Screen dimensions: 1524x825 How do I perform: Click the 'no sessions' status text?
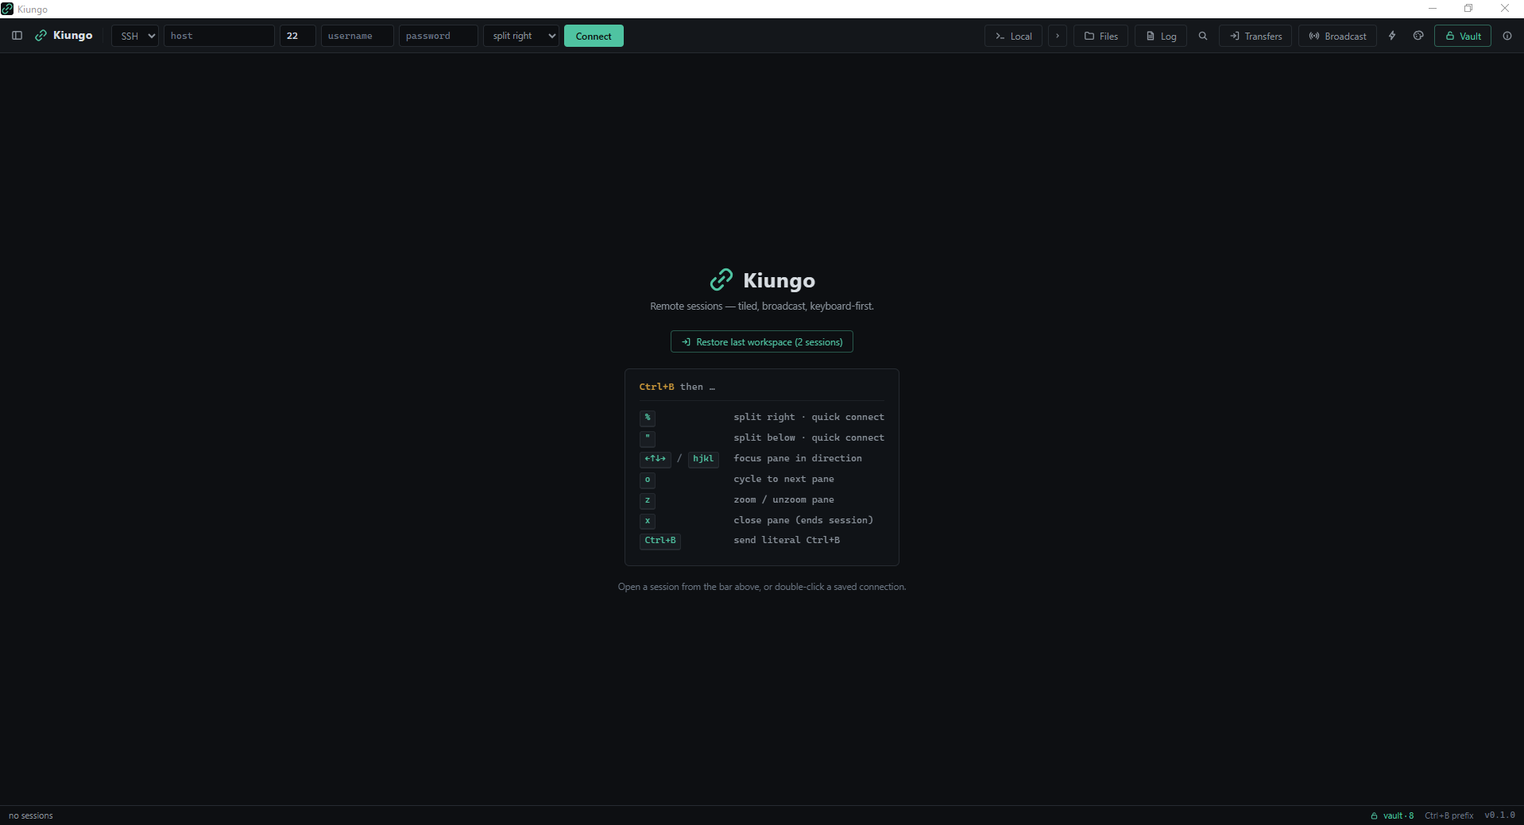[31, 815]
